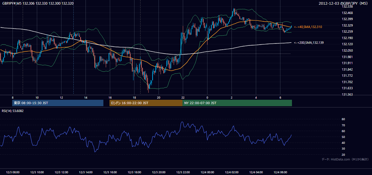Click price level 132.259 on price axis
This screenshot has width=372, height=175.
tap(347, 32)
